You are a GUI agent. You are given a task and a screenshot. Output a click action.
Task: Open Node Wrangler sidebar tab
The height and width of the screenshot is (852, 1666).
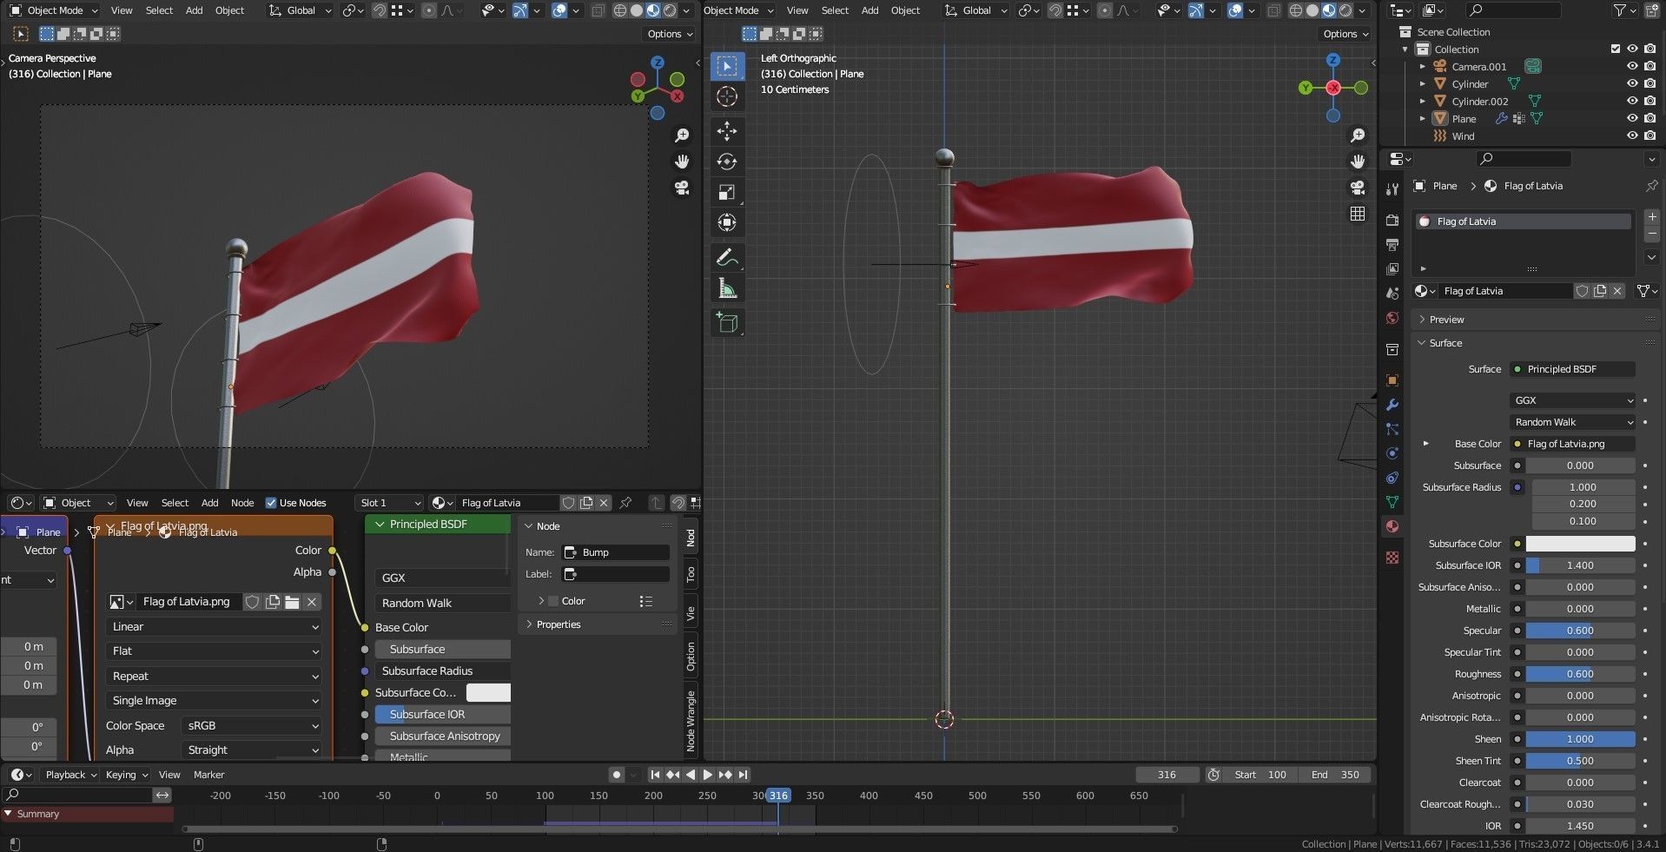691,720
